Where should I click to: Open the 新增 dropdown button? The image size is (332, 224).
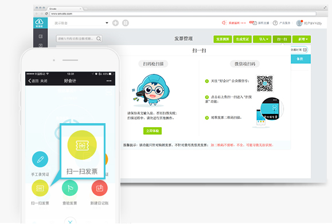tap(302, 39)
